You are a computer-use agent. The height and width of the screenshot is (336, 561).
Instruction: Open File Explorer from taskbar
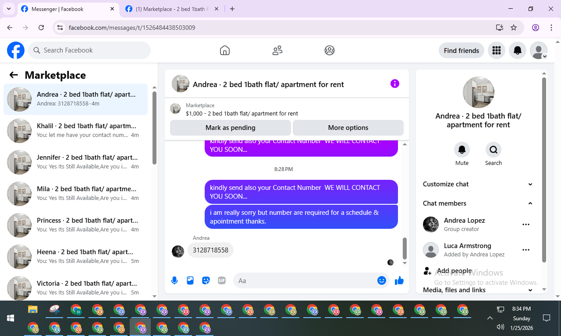(x=33, y=310)
